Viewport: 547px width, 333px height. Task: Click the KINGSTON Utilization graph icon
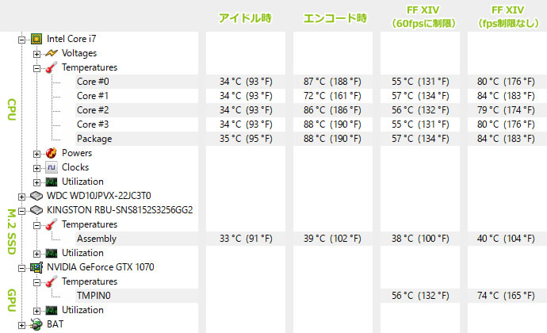(52, 253)
